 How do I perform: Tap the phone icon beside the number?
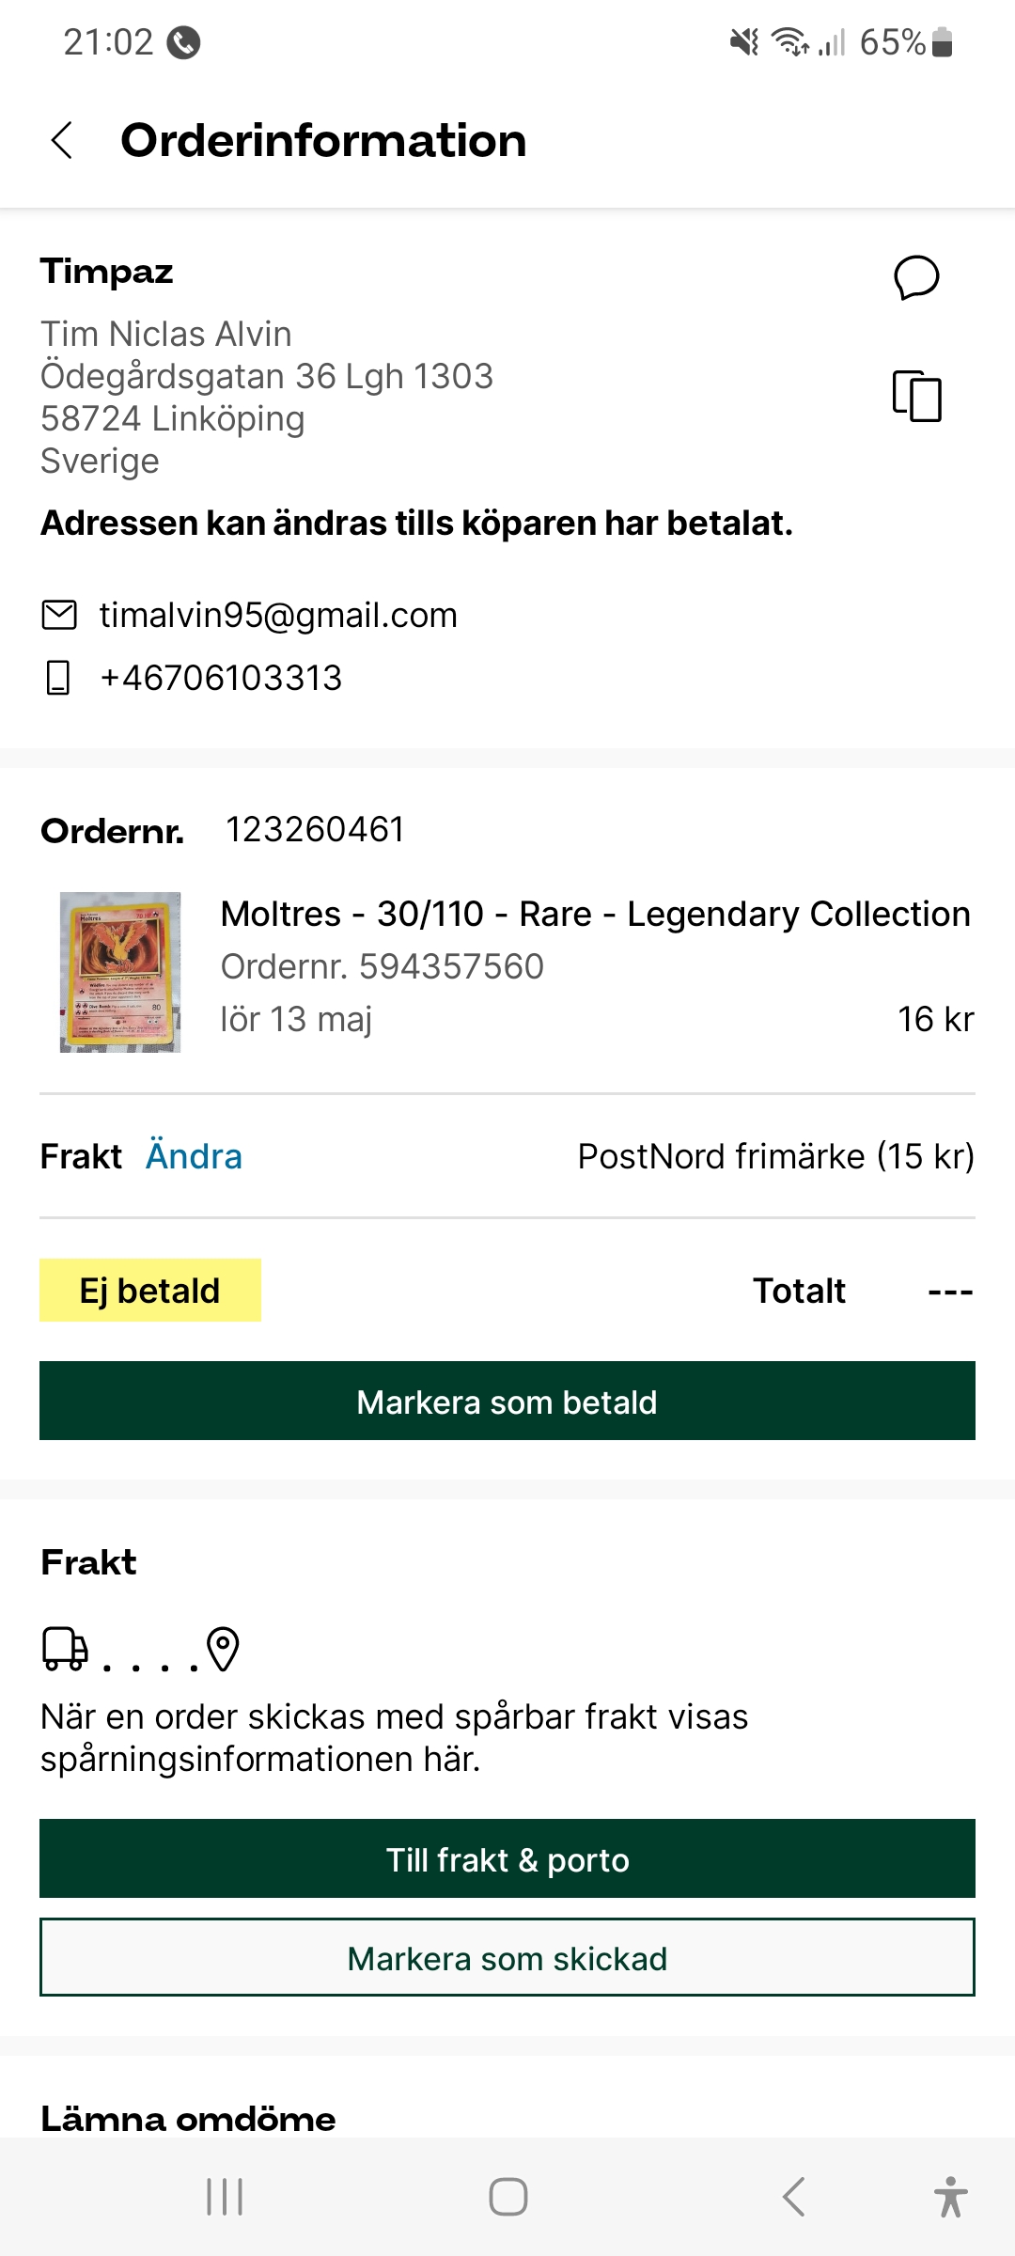(58, 678)
